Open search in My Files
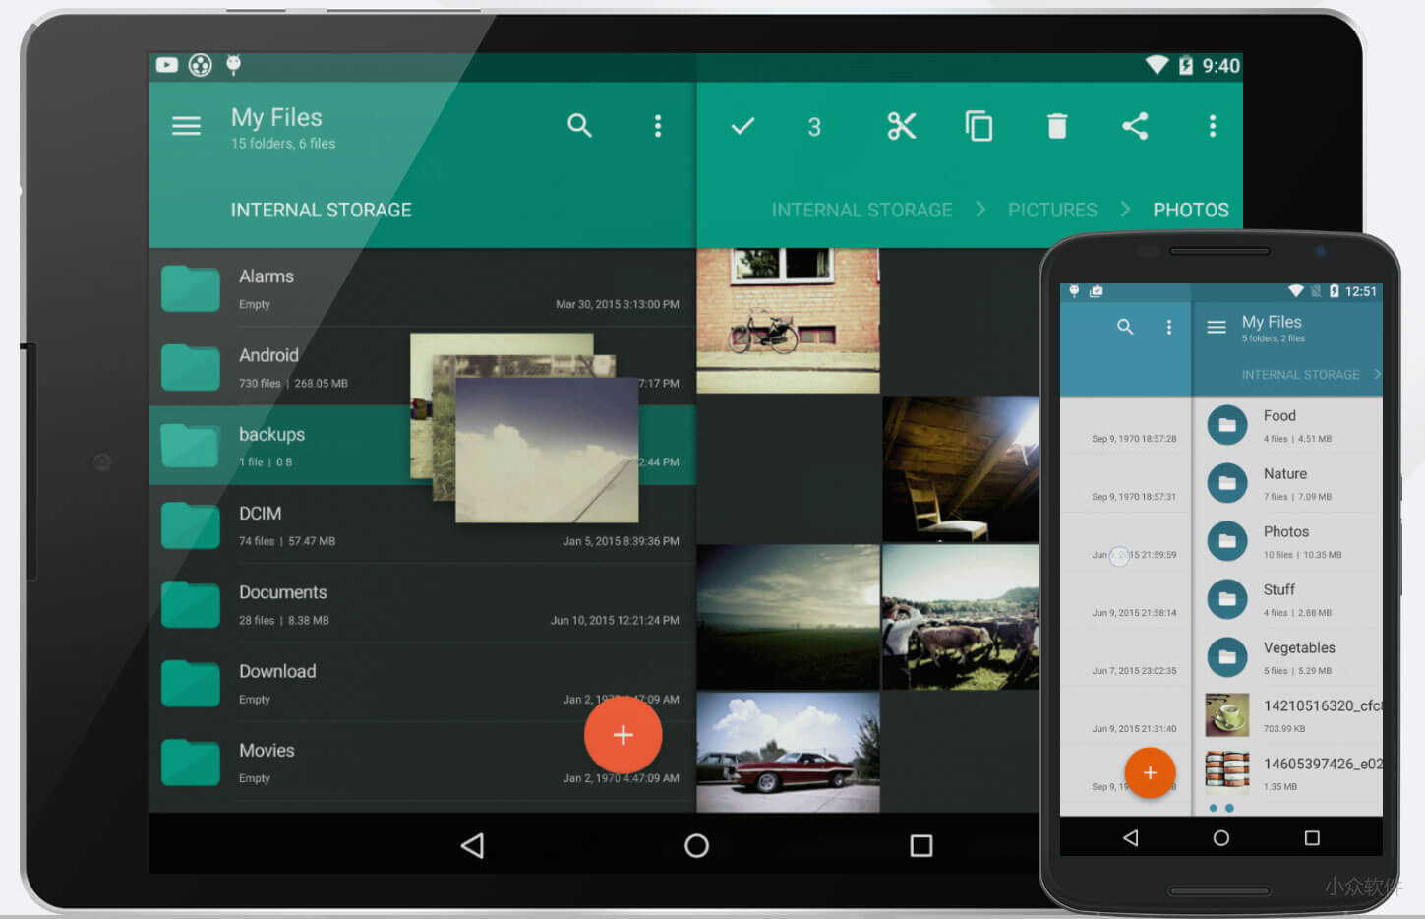 [580, 126]
